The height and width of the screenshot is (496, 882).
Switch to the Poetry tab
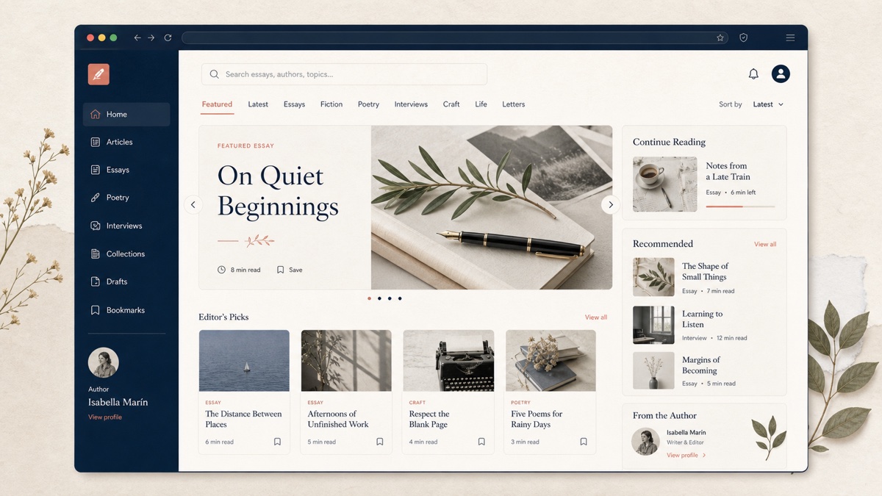pyautogui.click(x=368, y=104)
